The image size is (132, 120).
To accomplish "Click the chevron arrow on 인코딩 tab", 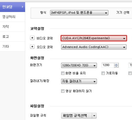I will pyautogui.click(x=22, y=7).
